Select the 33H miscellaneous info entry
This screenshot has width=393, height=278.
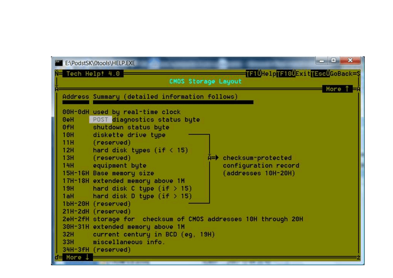coord(129,242)
